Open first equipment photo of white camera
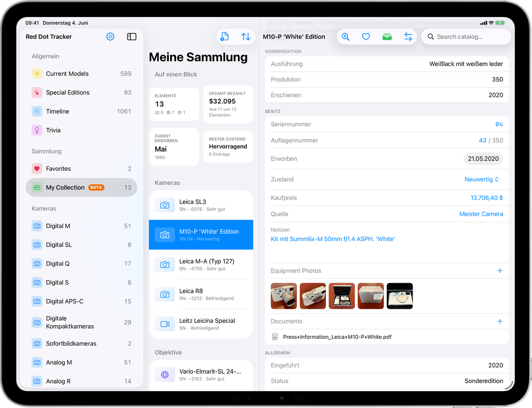Screen dimensions: 532x408 click(283, 296)
